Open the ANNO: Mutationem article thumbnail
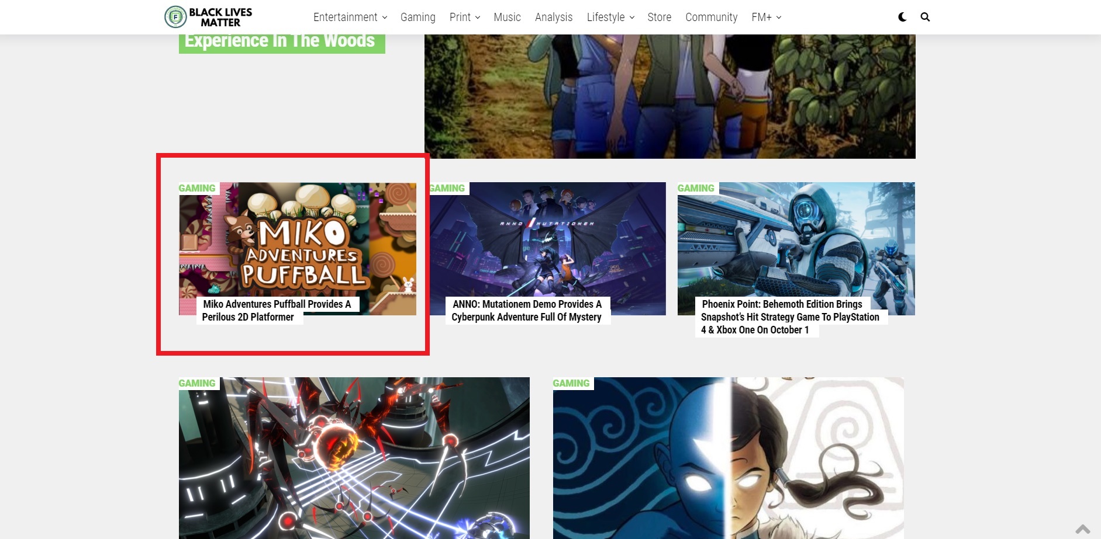 click(x=547, y=249)
